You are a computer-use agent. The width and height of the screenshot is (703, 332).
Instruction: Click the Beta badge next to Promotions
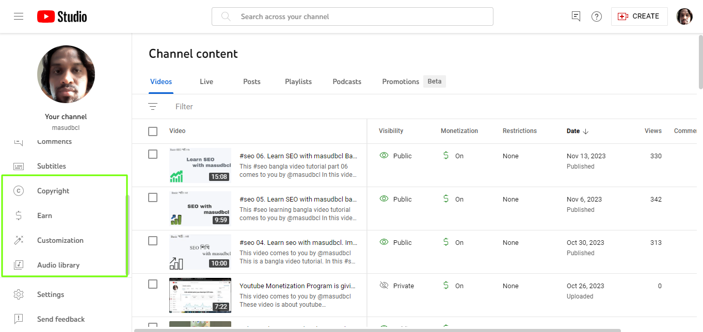point(435,81)
